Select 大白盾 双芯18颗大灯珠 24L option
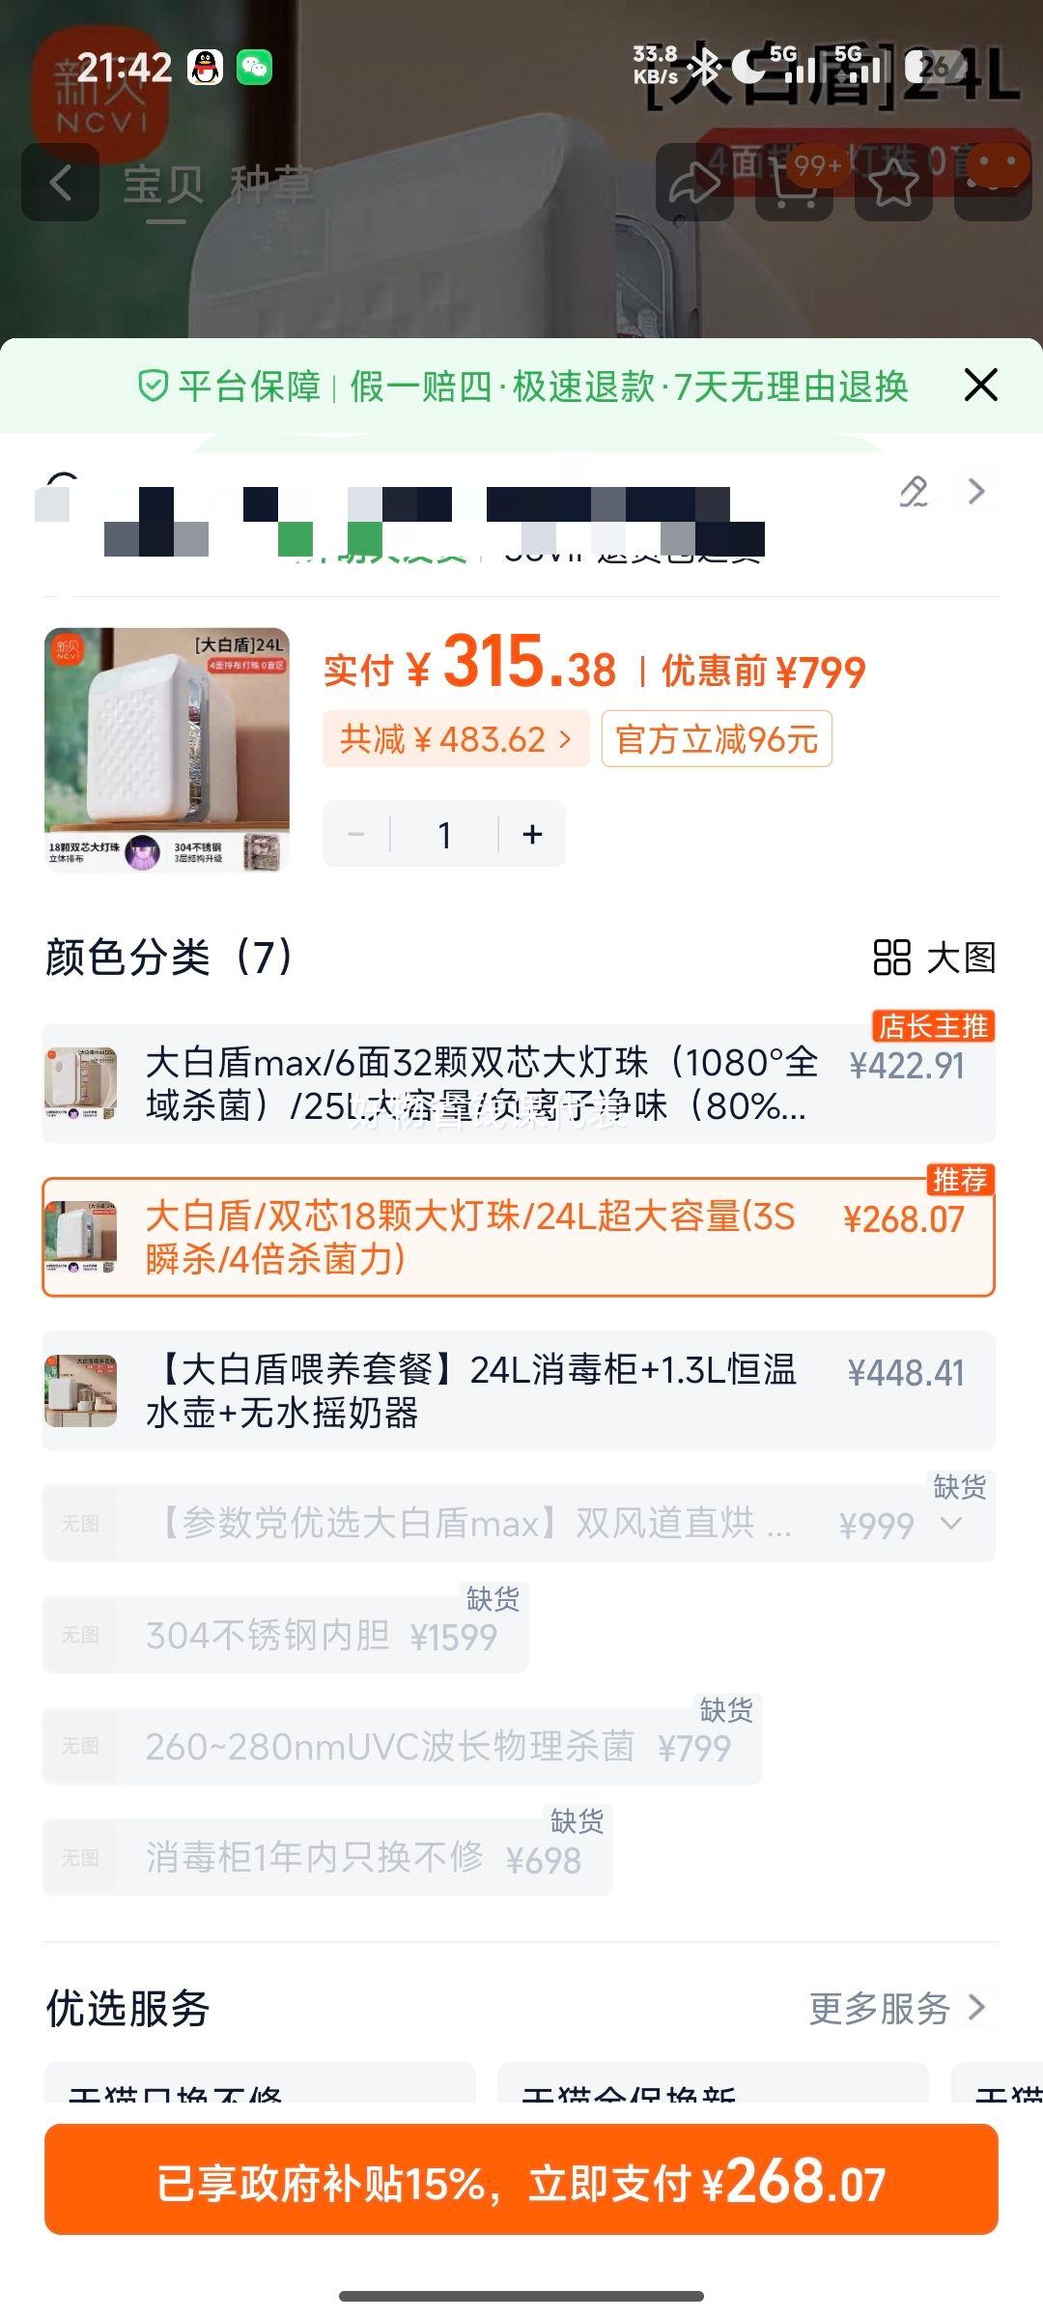The width and height of the screenshot is (1043, 2319). click(x=519, y=1237)
